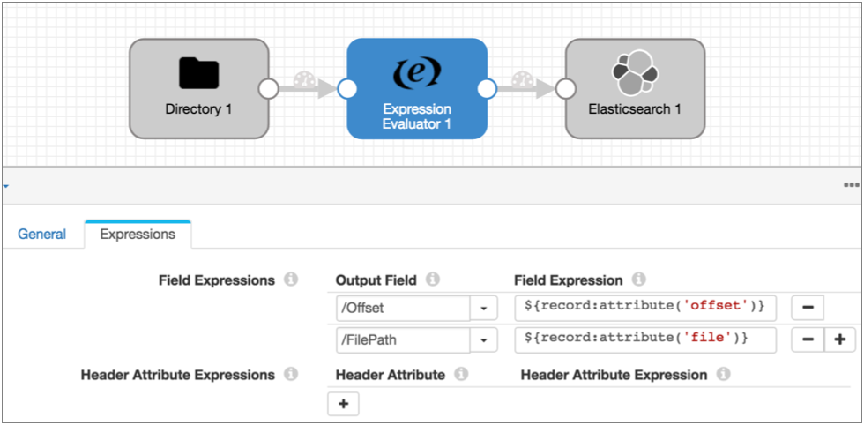Select the Directory 1 folder icon

[x=198, y=72]
